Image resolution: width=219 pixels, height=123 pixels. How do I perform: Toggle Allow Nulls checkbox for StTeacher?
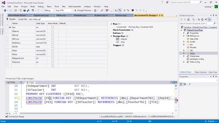53,62
